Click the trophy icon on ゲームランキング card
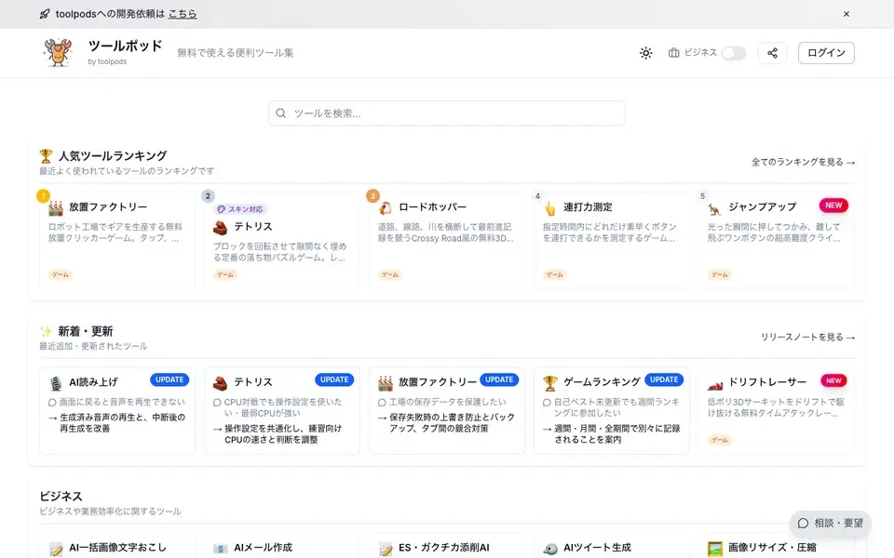 550,383
